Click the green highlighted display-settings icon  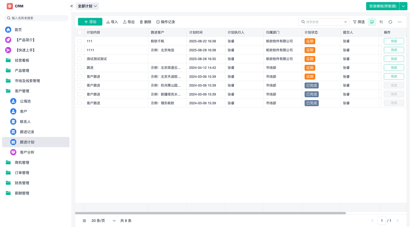[x=372, y=22]
